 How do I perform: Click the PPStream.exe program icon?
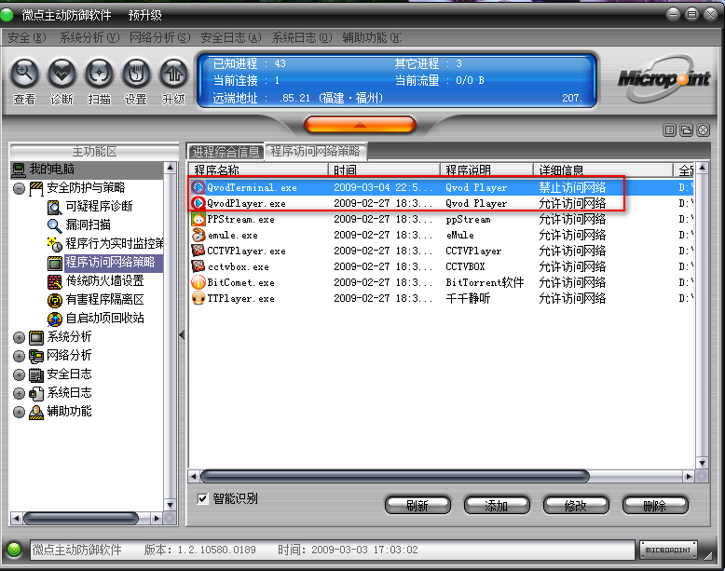[198, 219]
